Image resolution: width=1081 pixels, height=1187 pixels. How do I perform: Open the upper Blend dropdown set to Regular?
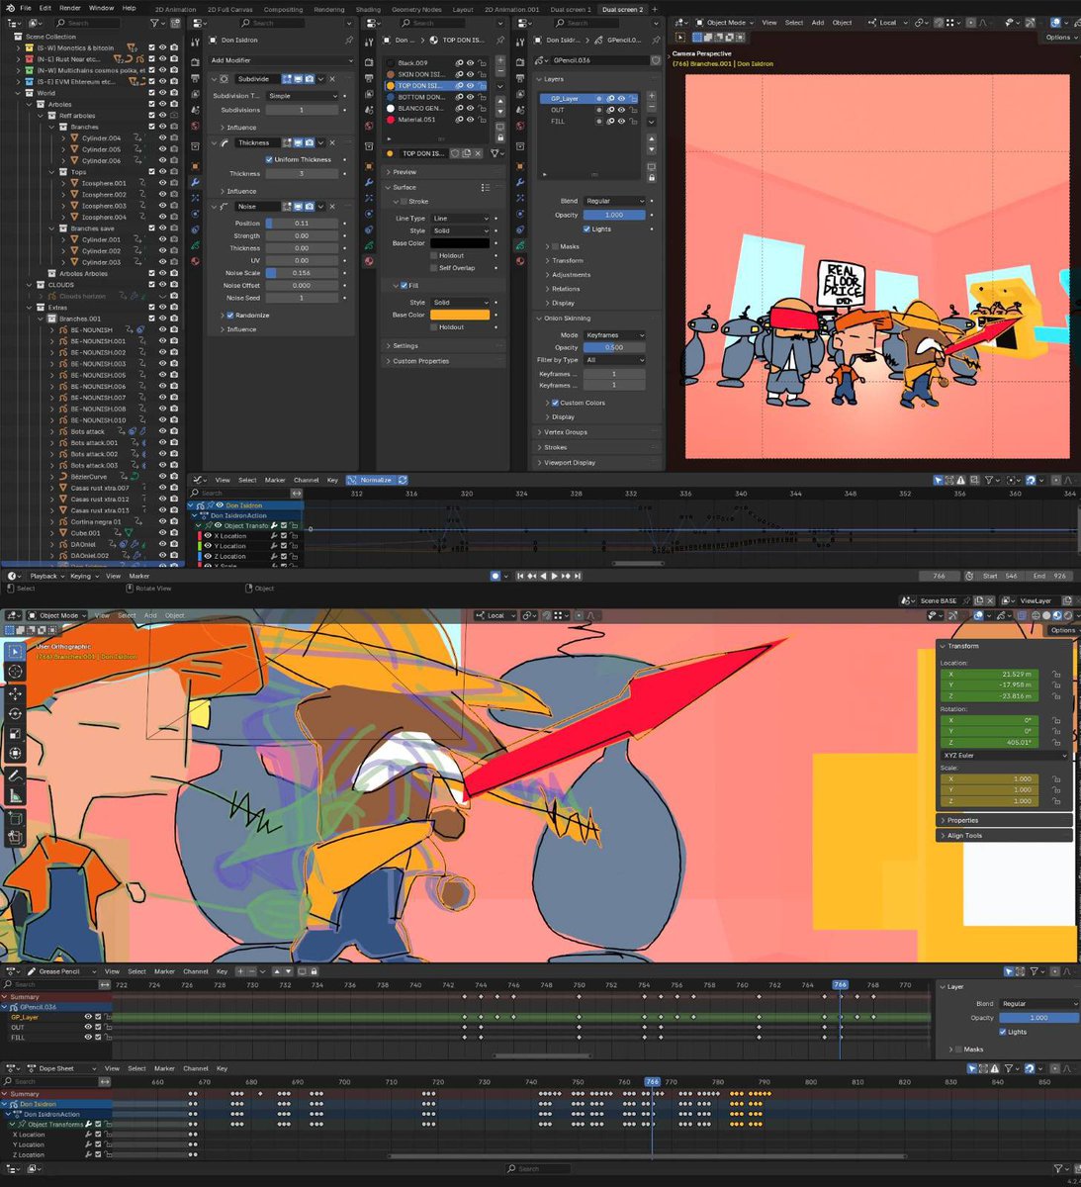614,201
